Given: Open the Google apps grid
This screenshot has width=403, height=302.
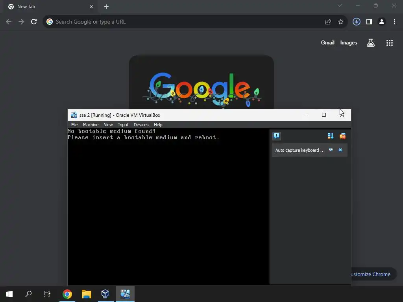Looking at the screenshot, I should pos(390,43).
